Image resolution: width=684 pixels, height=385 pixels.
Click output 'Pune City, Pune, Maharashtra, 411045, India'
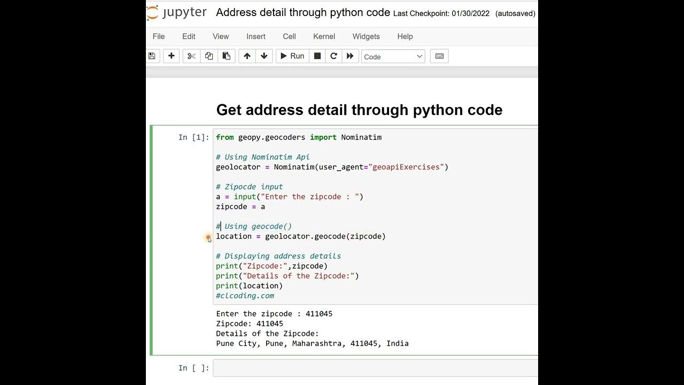tap(312, 343)
